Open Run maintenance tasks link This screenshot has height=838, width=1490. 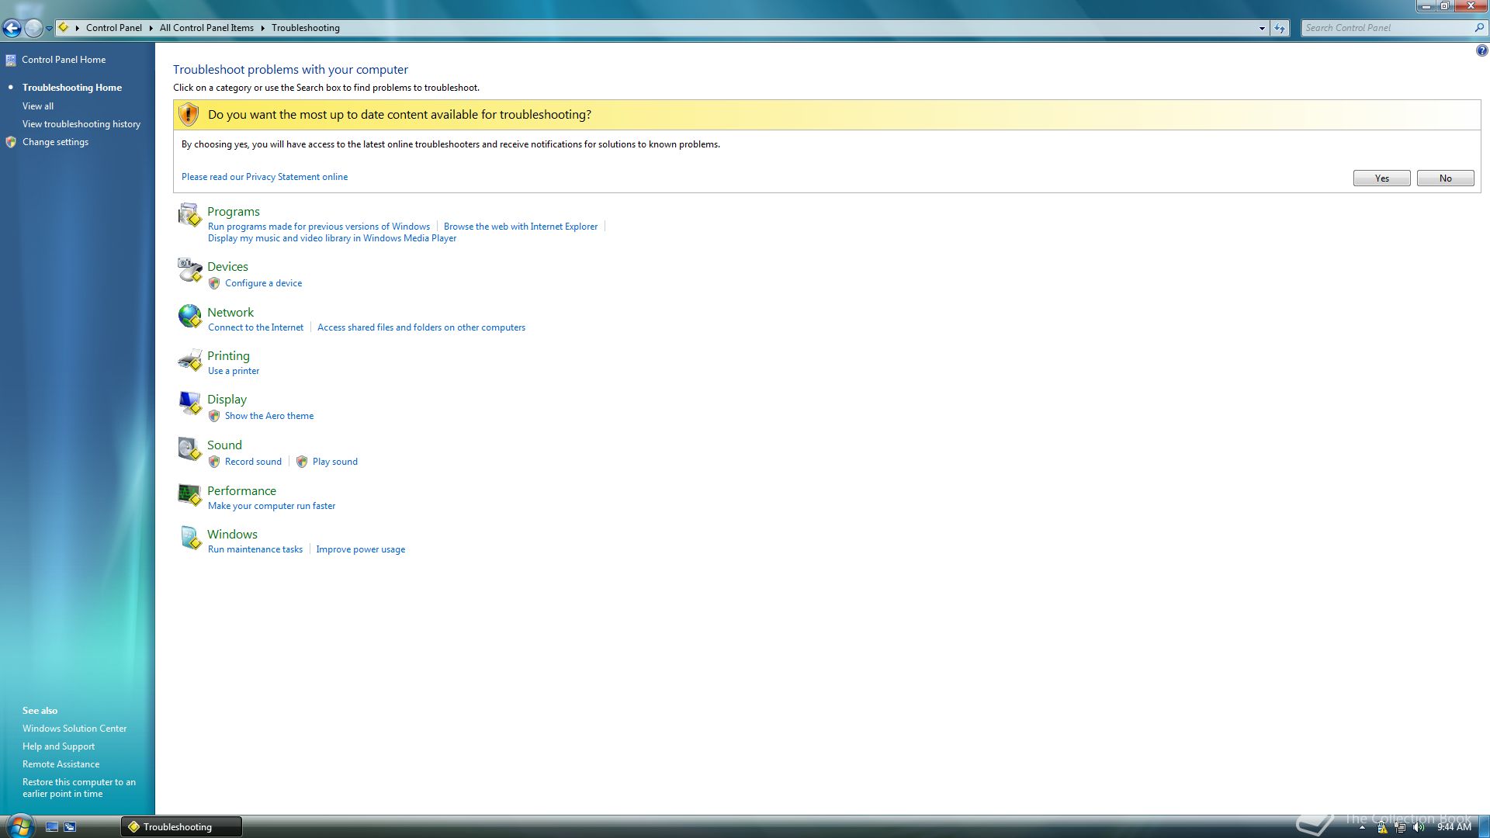coord(255,549)
